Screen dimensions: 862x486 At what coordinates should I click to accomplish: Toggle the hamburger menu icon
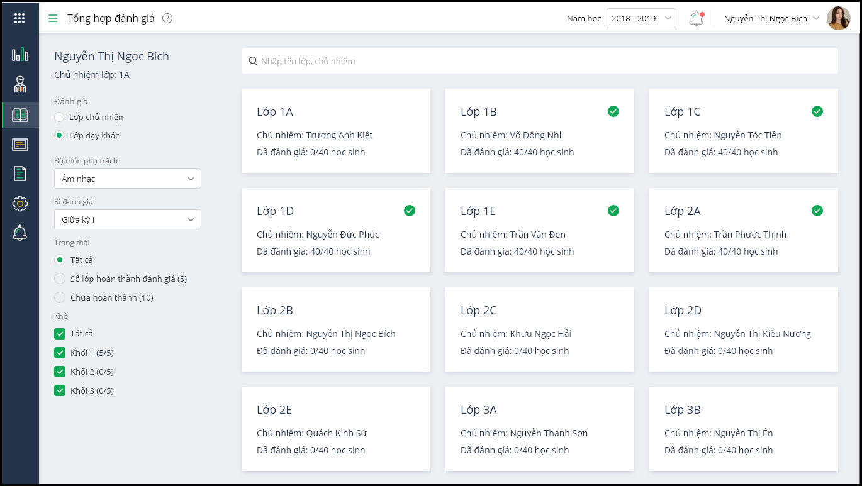tap(53, 18)
